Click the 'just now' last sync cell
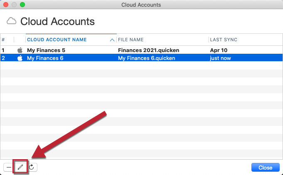Screen dimensions: 283x175 [220, 58]
